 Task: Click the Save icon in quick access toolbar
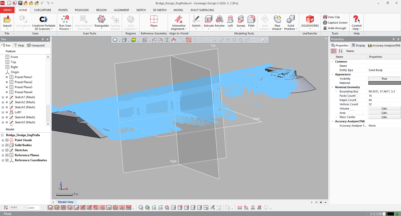tap(20, 3)
